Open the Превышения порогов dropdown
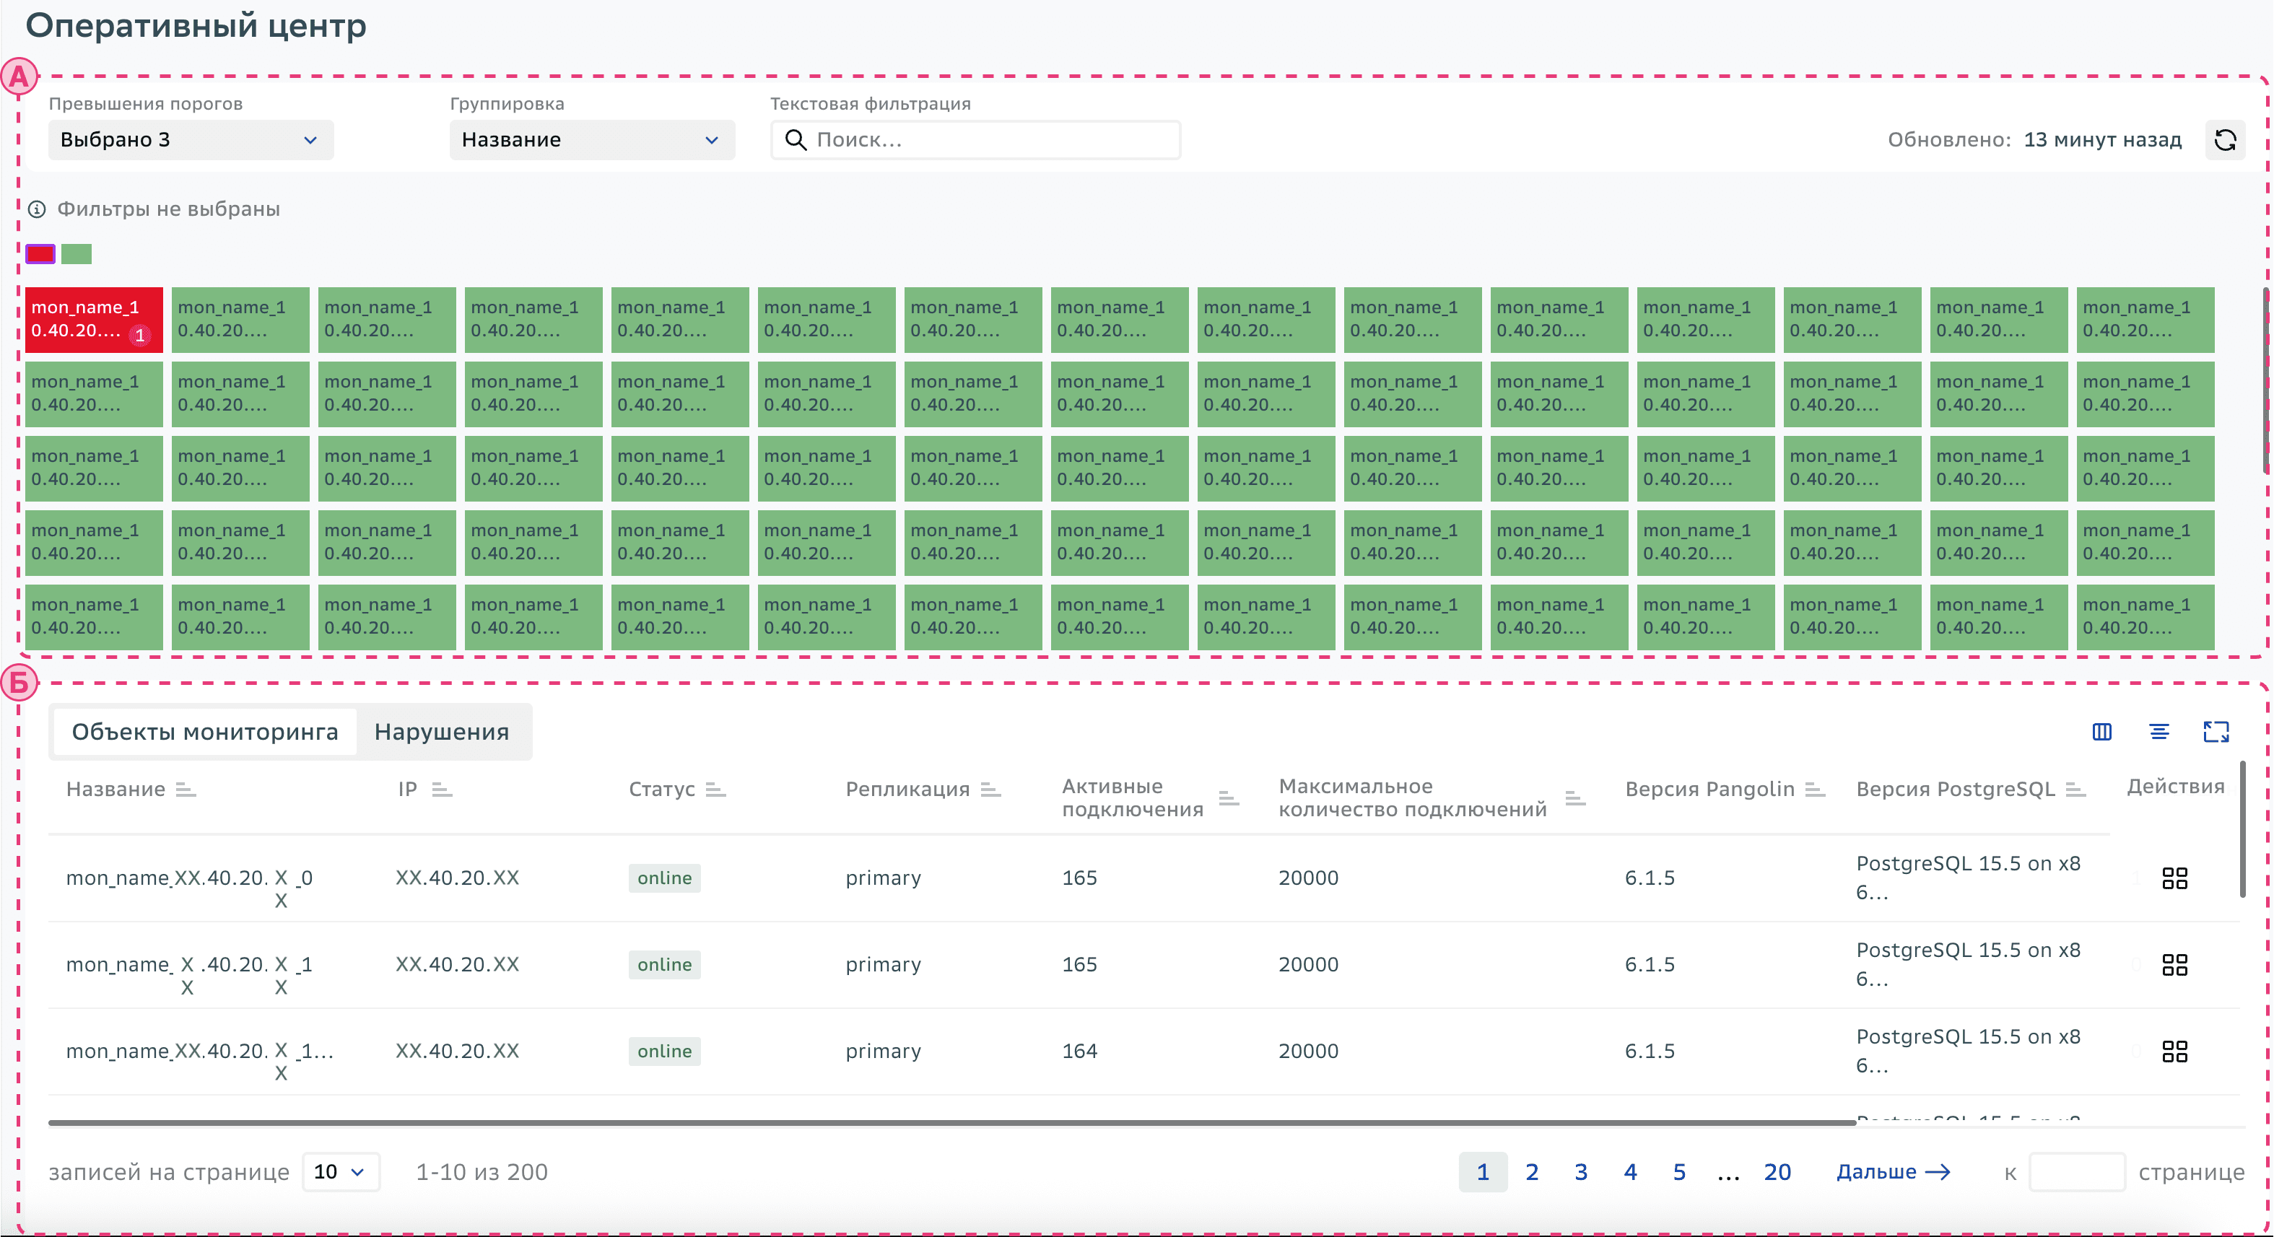 [191, 139]
